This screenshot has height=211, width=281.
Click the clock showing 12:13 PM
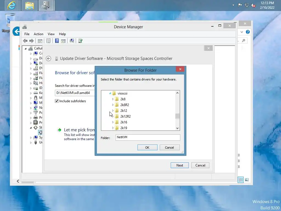[x=267, y=3]
